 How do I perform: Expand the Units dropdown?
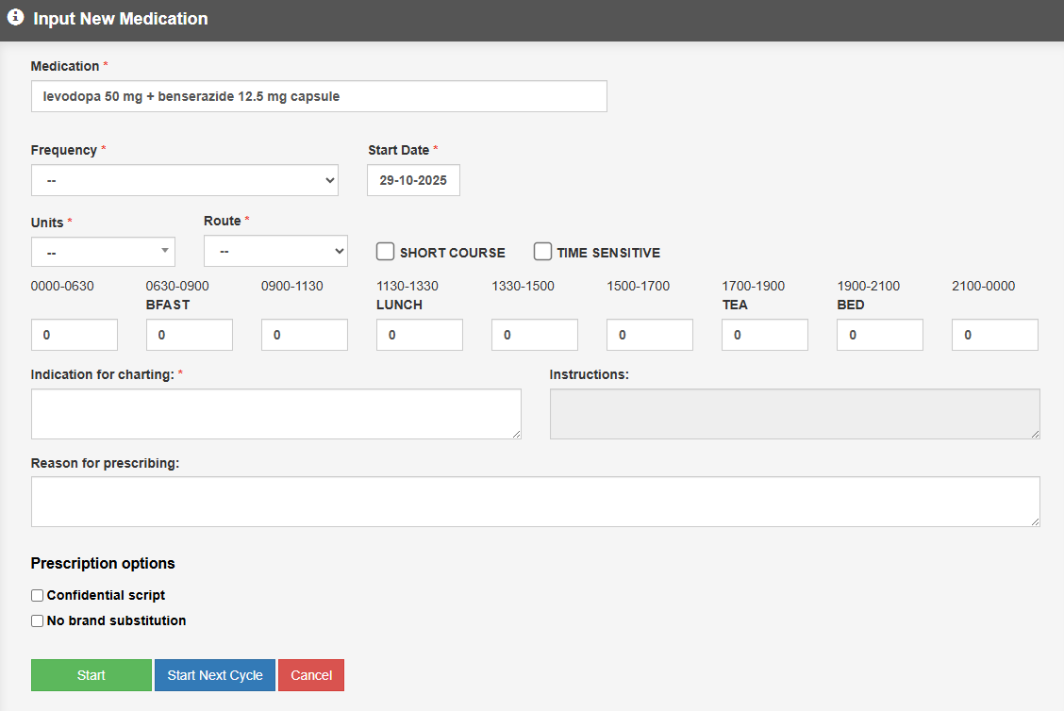103,252
